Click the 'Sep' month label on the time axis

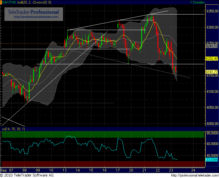pyautogui.click(x=4, y=170)
